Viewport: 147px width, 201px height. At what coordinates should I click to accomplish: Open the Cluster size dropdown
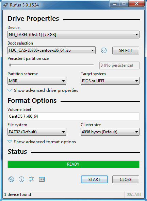[110, 132]
